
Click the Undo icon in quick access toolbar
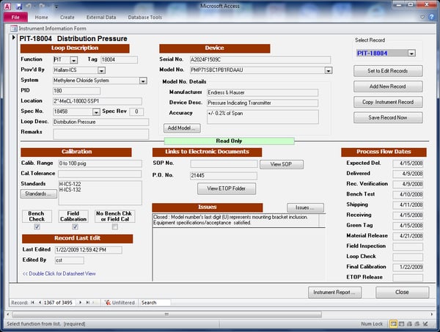tap(29, 6)
